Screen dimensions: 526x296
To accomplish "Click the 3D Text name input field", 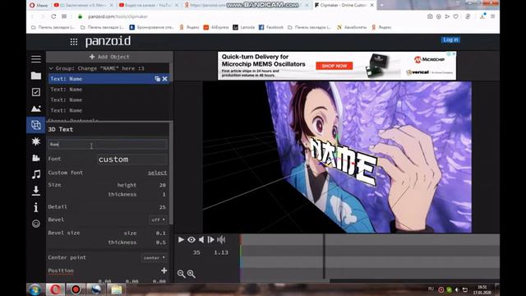I will coord(108,145).
